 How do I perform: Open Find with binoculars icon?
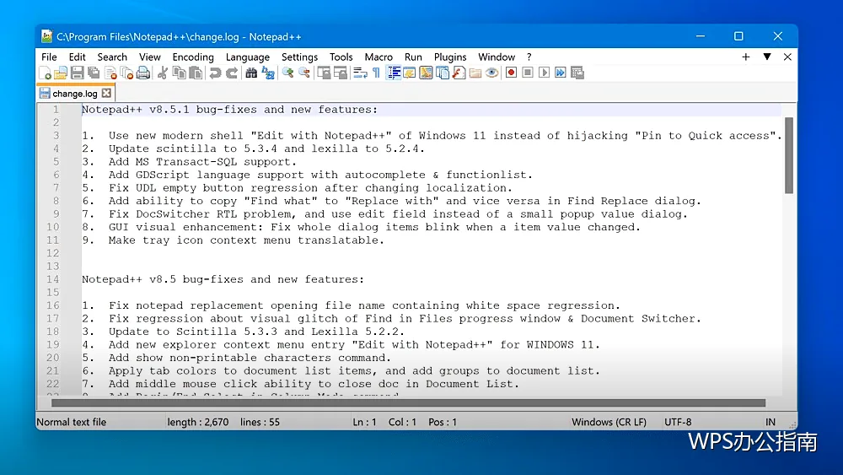[x=251, y=73]
